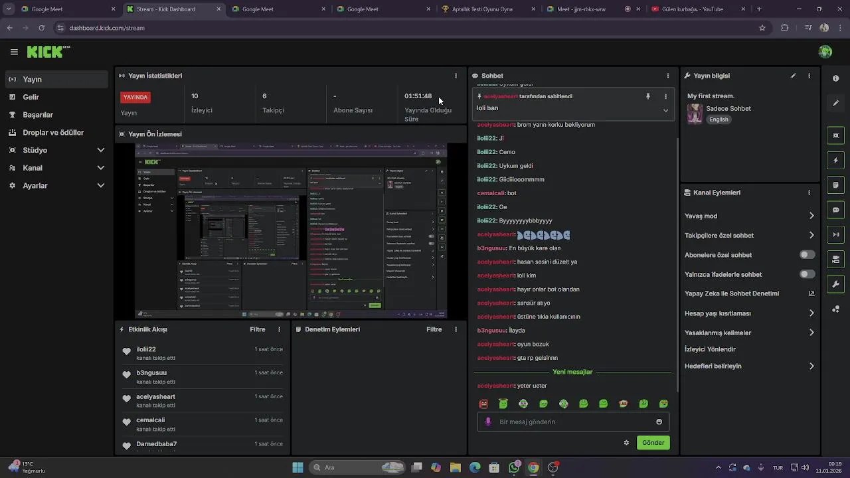
Task: Toggle chat bubble widget icon in right sidebar
Action: tap(836, 210)
